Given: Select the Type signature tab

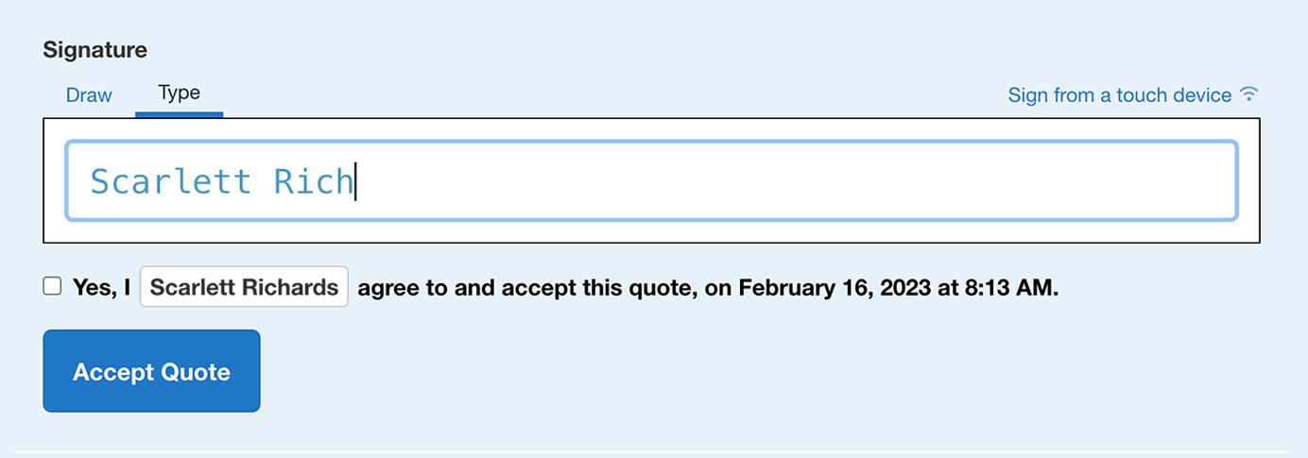Looking at the screenshot, I should [x=180, y=93].
